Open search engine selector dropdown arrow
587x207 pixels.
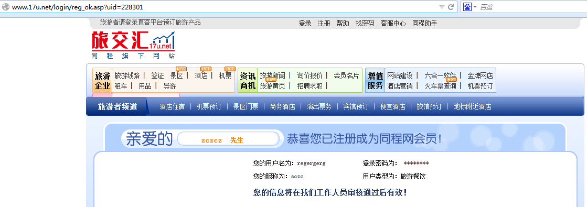475,7
